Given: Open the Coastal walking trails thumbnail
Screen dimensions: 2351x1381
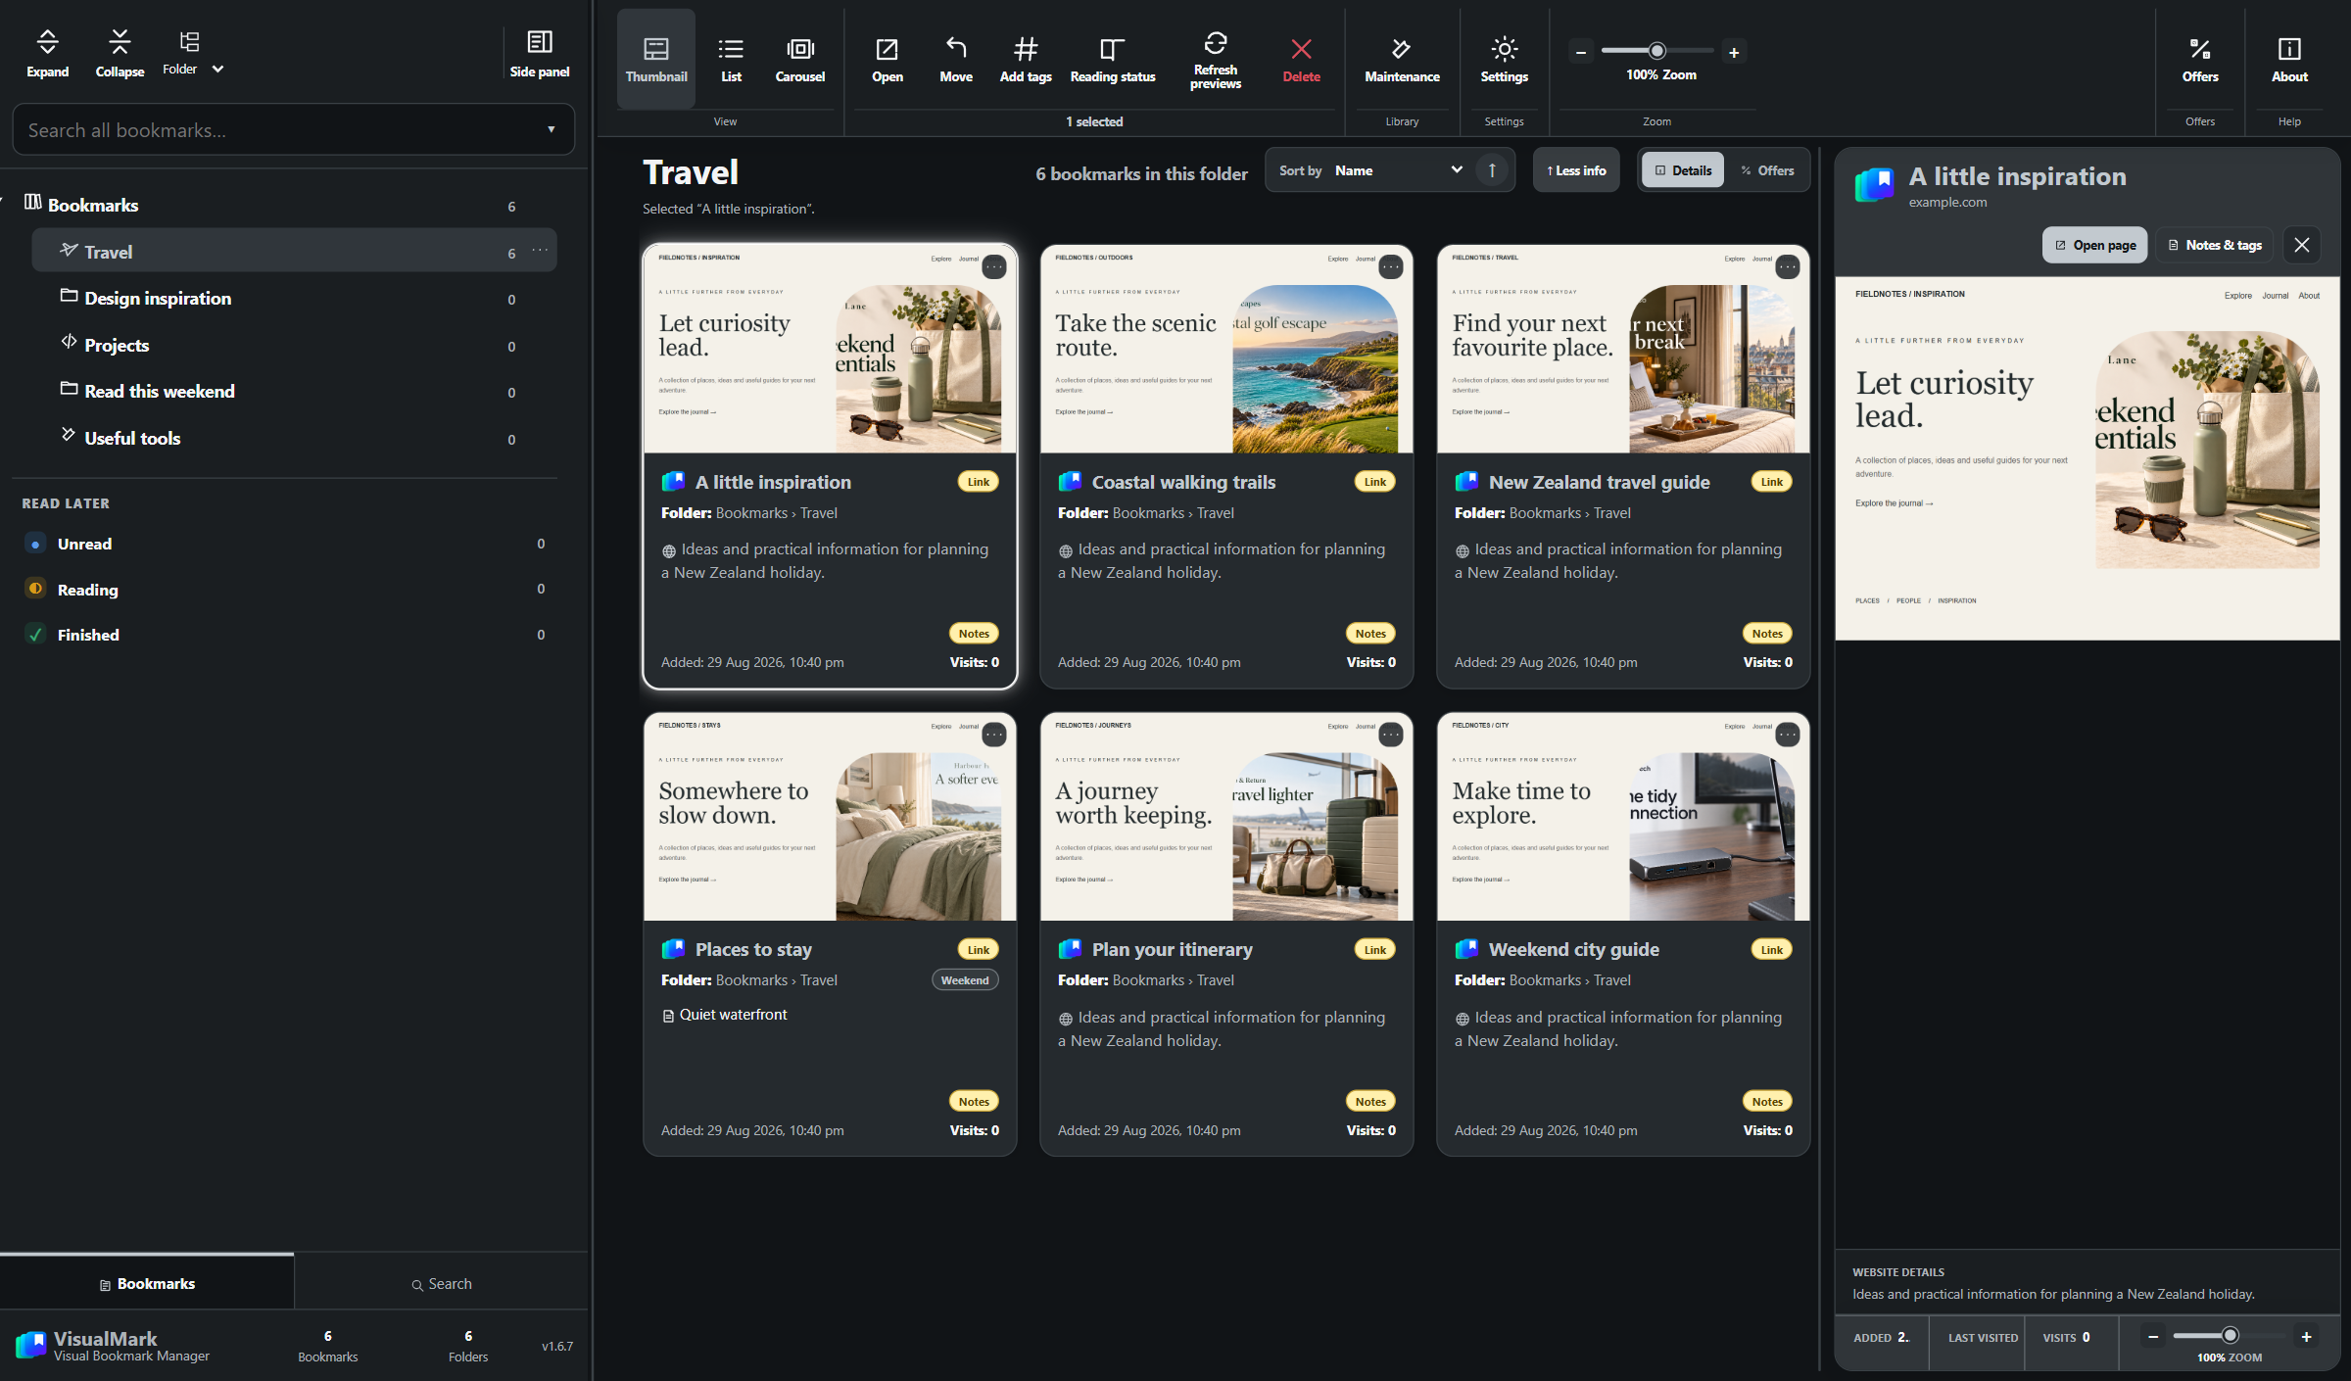Looking at the screenshot, I should click(x=1226, y=349).
